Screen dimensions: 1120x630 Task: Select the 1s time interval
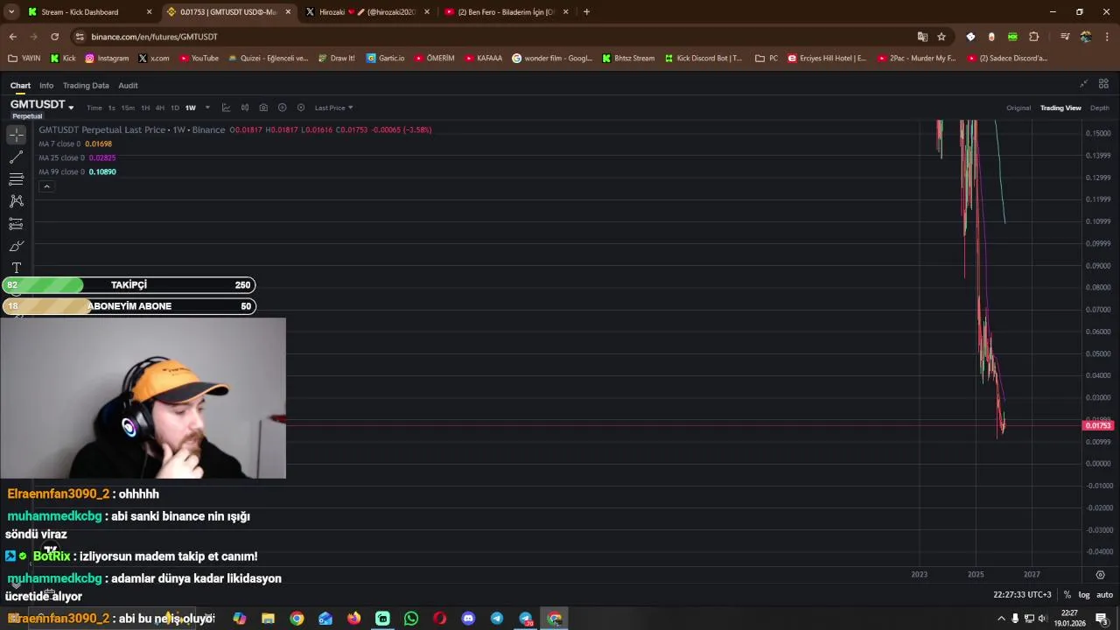point(111,108)
